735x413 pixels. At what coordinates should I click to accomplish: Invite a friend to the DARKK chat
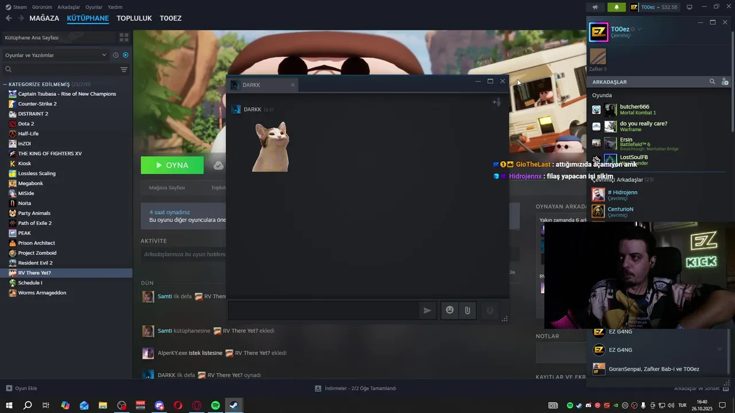tap(497, 102)
